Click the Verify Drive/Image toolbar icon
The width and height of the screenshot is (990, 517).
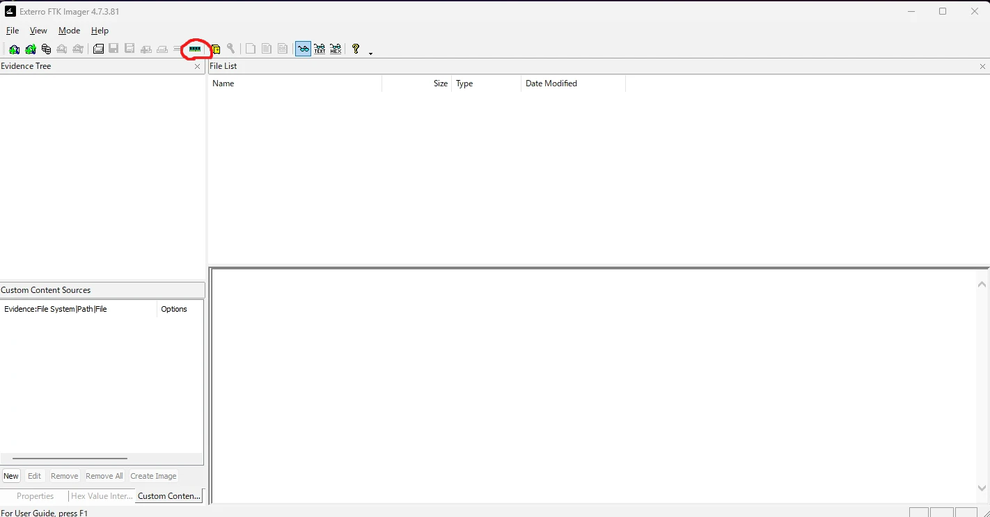(x=178, y=49)
